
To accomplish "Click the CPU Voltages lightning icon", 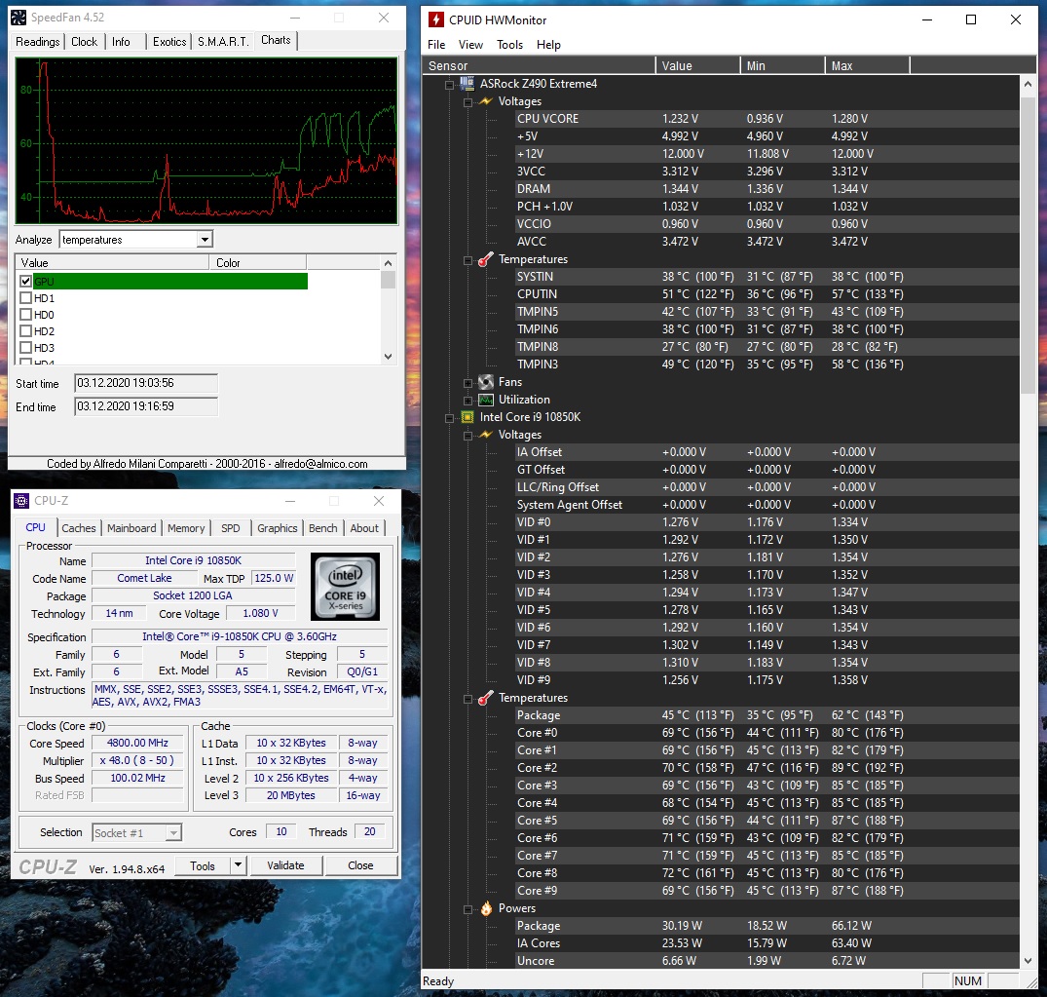I will click(x=485, y=435).
